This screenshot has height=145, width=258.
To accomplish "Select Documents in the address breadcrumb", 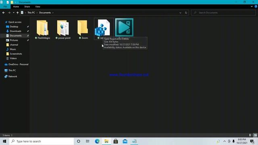I will (x=45, y=12).
